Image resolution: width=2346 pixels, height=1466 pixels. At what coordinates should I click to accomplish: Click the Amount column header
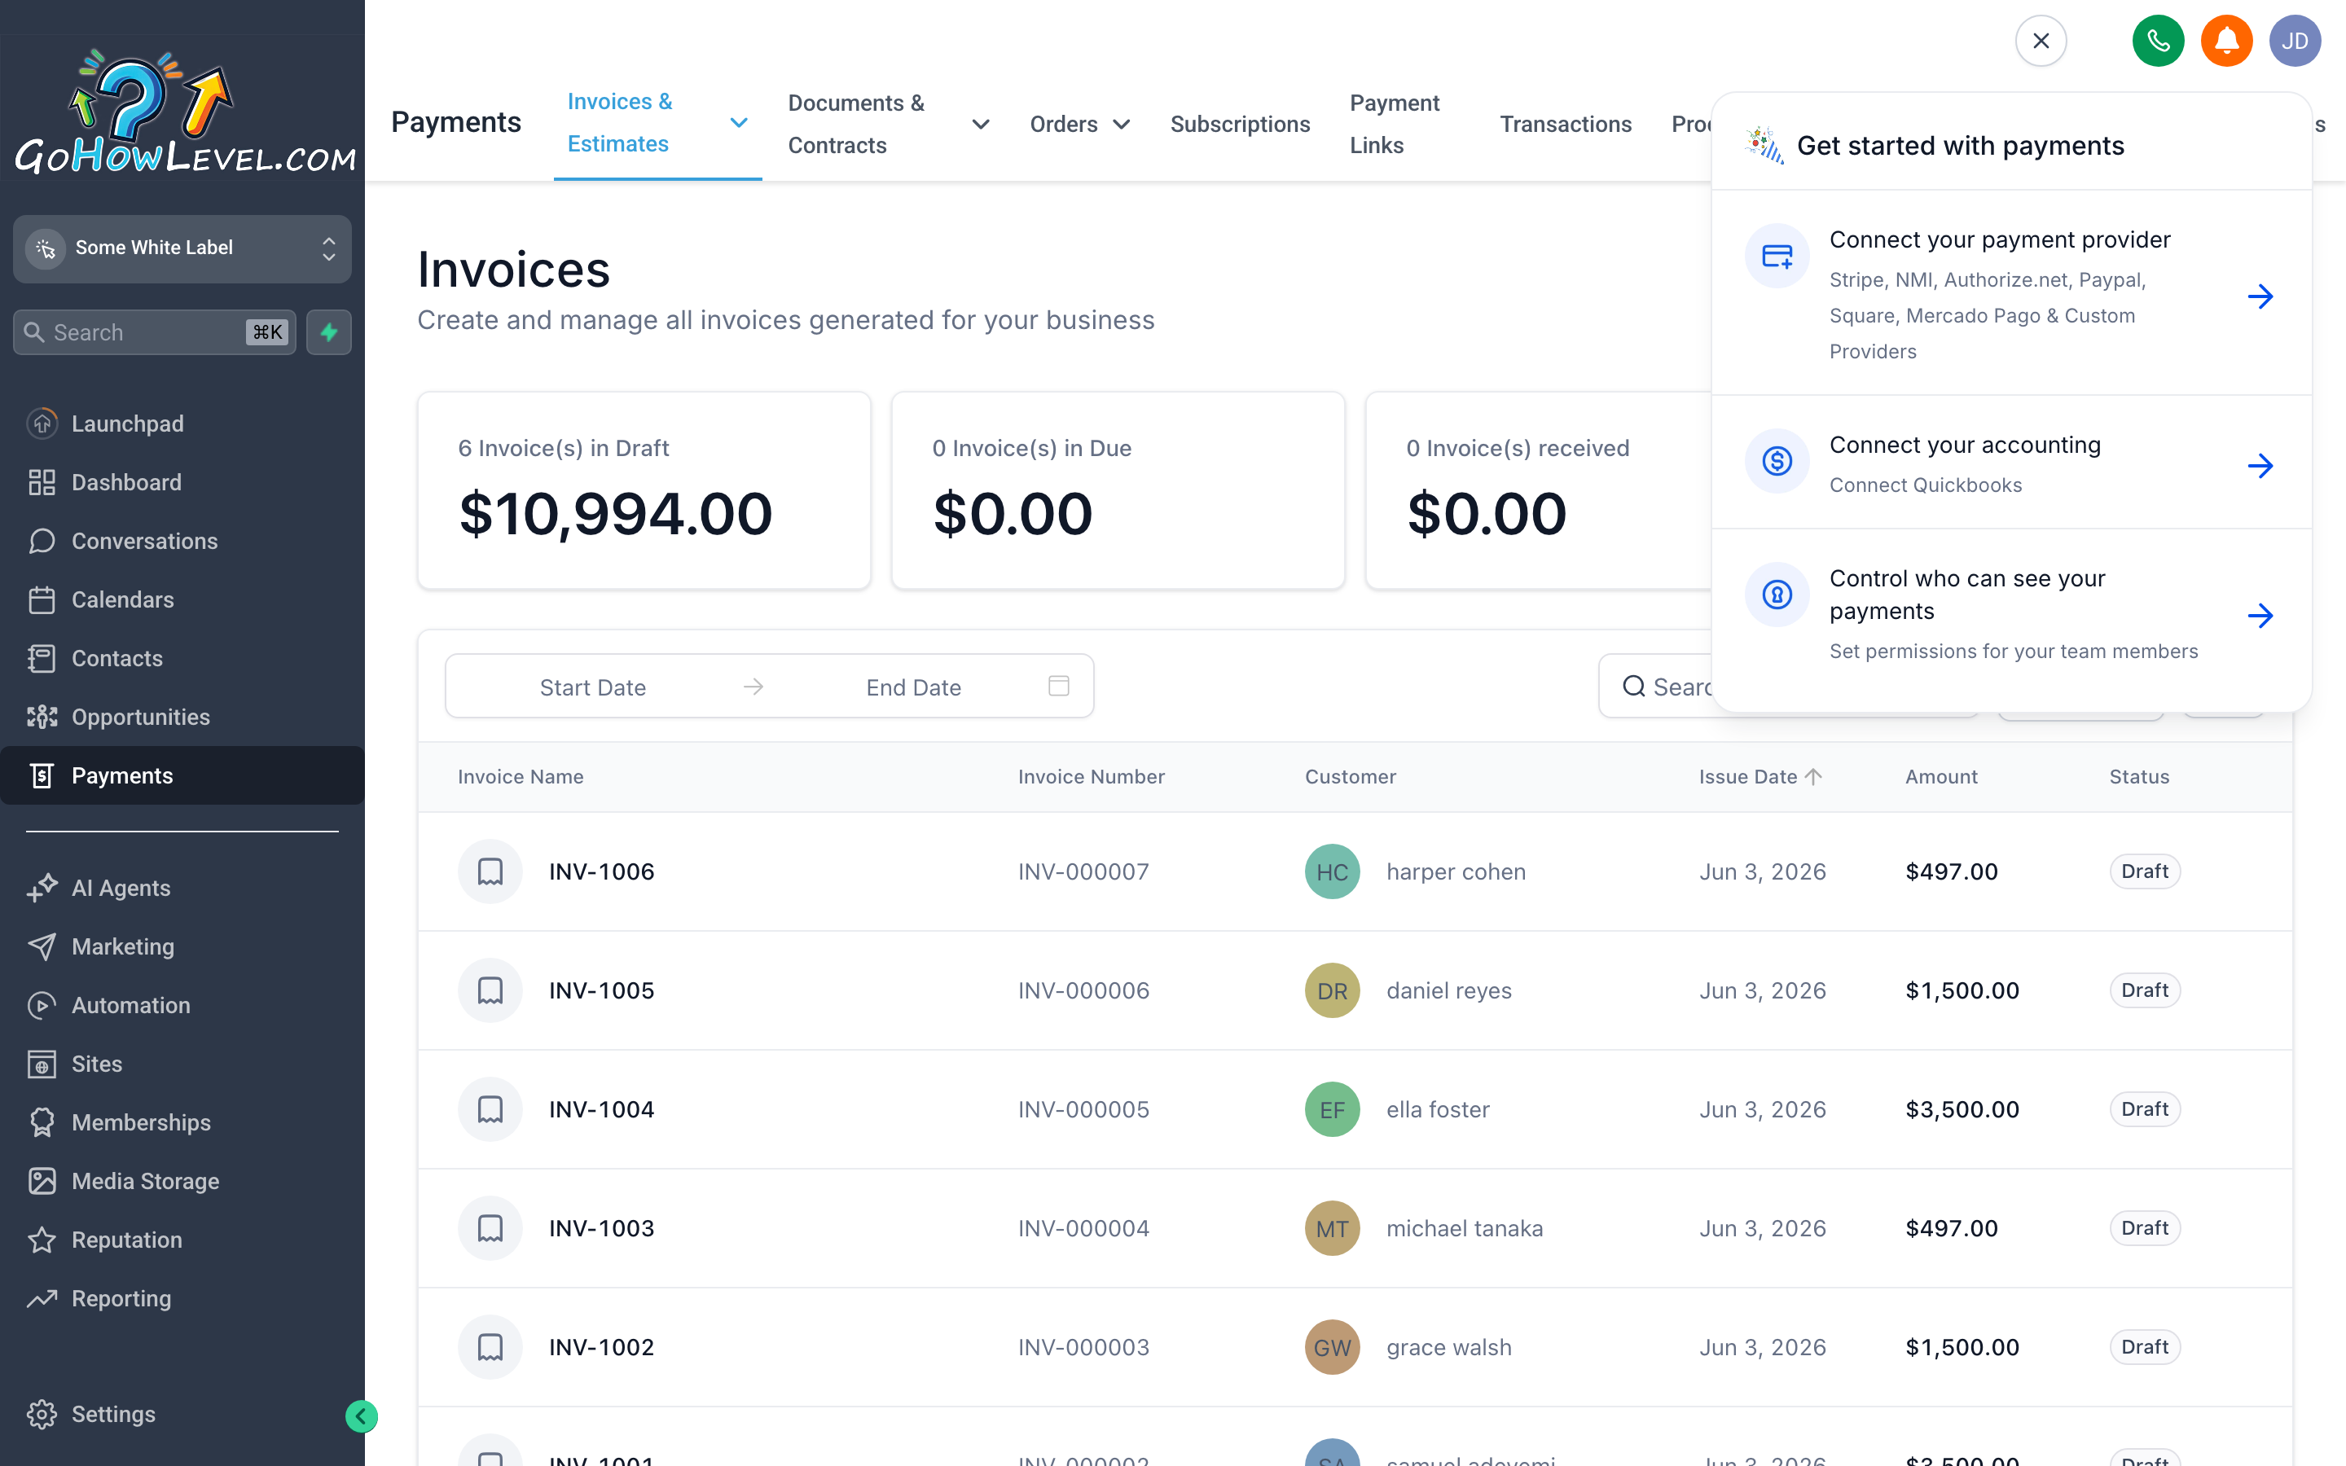tap(1941, 777)
